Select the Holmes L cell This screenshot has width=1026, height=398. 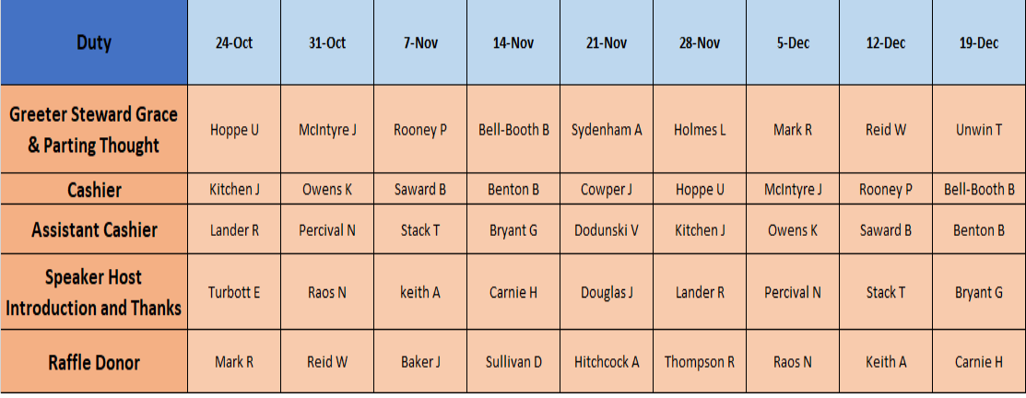(700, 129)
